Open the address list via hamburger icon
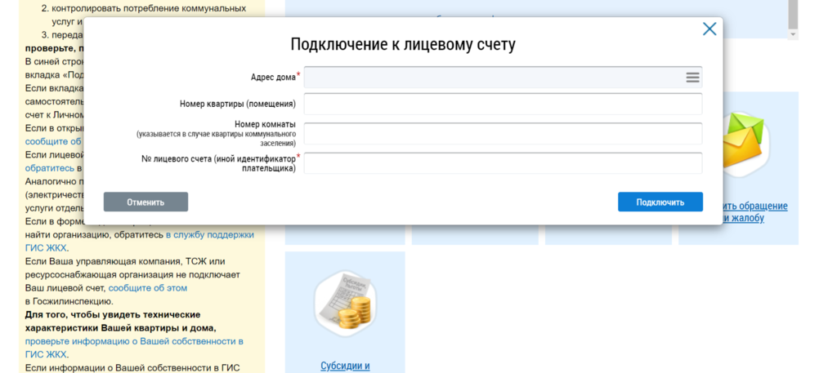This screenshot has height=373, width=819. [x=692, y=78]
